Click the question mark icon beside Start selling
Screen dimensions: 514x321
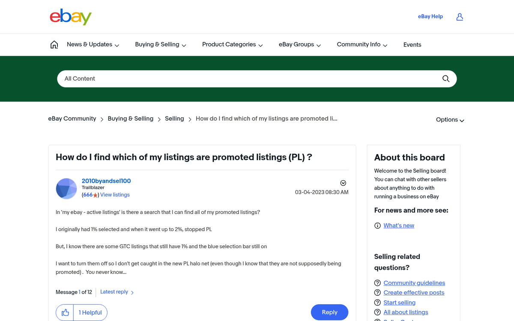pos(377,302)
